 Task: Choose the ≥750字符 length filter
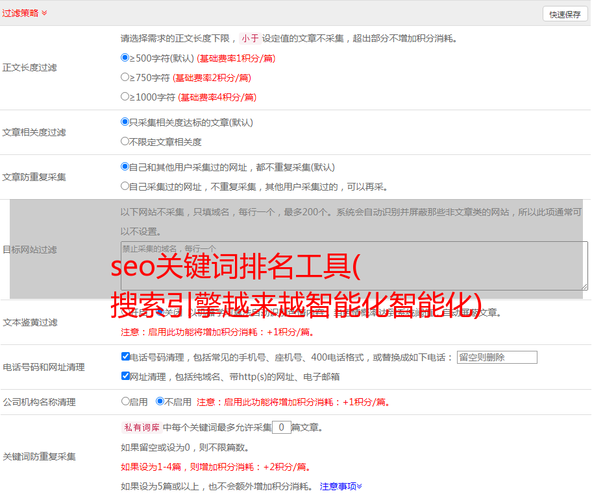pyautogui.click(x=125, y=77)
